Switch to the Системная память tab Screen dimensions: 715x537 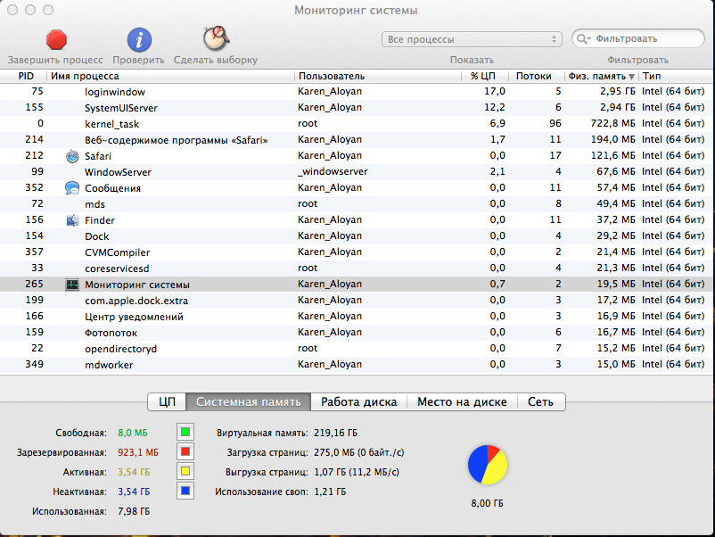pyautogui.click(x=249, y=402)
